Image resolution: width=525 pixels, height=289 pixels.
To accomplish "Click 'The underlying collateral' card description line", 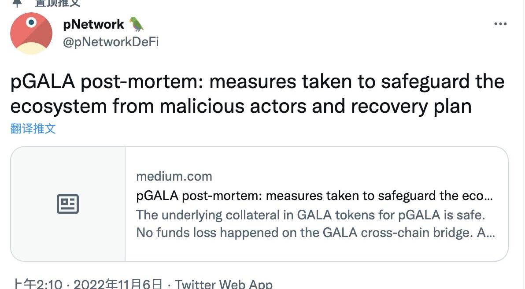I will (x=310, y=215).
